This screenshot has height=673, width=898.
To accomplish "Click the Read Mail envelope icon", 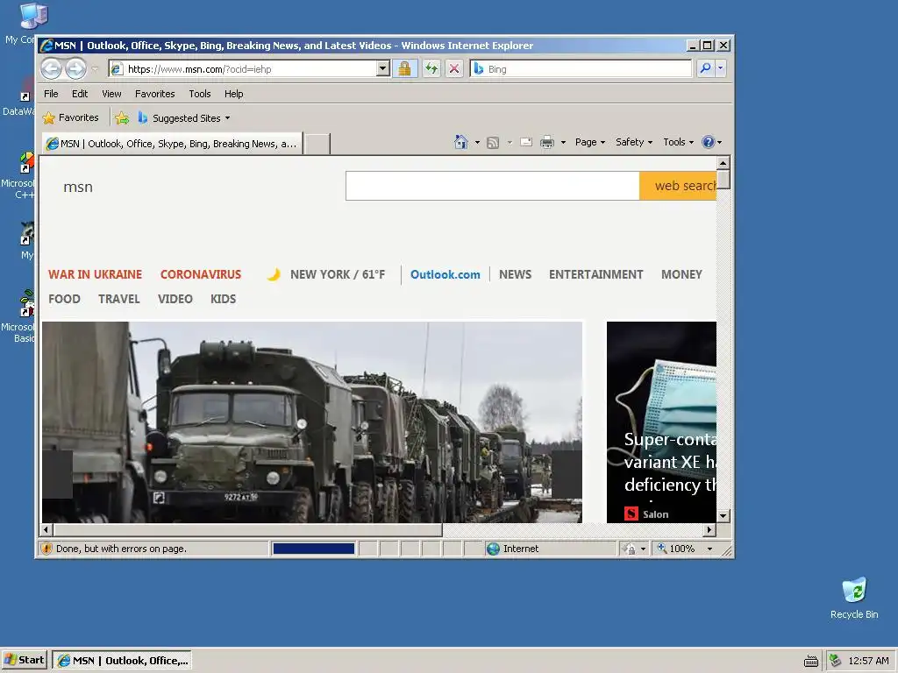I will (526, 142).
